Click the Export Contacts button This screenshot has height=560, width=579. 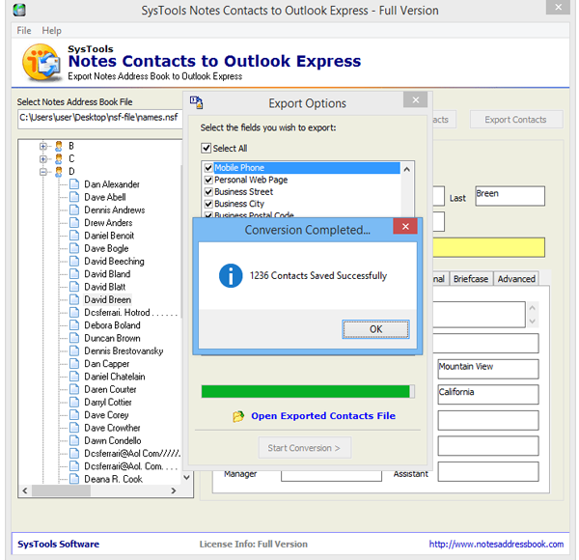516,120
